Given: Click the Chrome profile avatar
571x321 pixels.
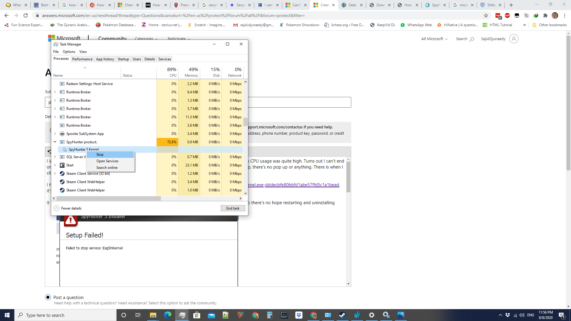Looking at the screenshot, I should (x=555, y=15).
